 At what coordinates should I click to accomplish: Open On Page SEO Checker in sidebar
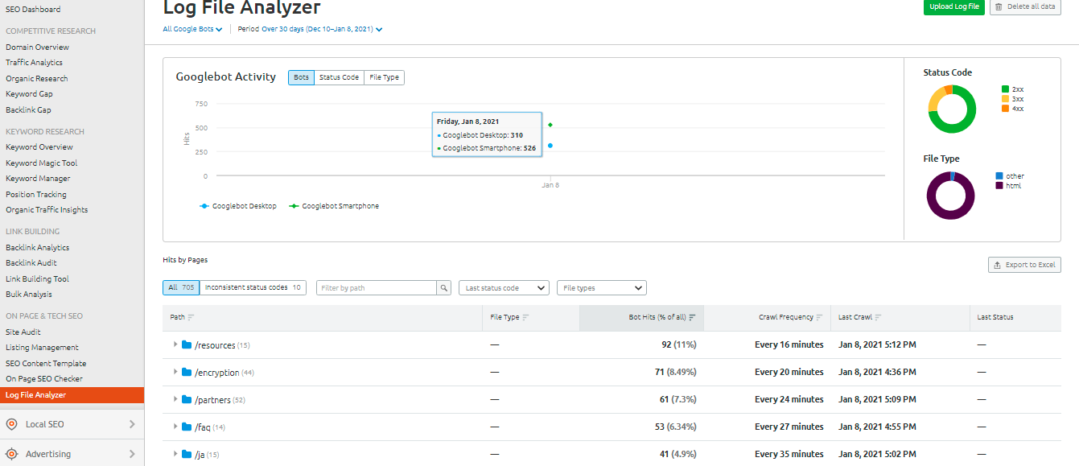click(44, 378)
